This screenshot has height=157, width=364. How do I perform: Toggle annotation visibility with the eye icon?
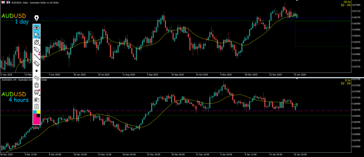pyautogui.click(x=37, y=27)
